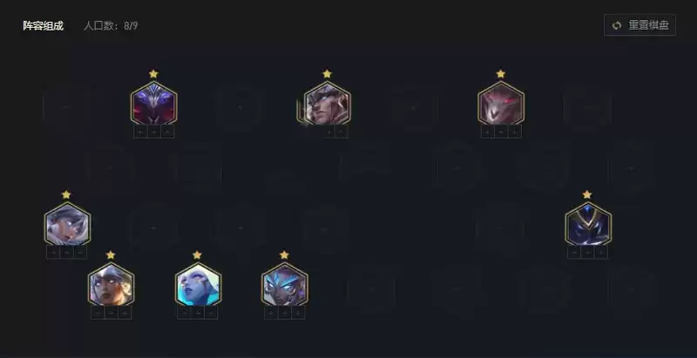Choose the dark blue gold-armored champion
The image size is (697, 358).
pyautogui.click(x=587, y=224)
